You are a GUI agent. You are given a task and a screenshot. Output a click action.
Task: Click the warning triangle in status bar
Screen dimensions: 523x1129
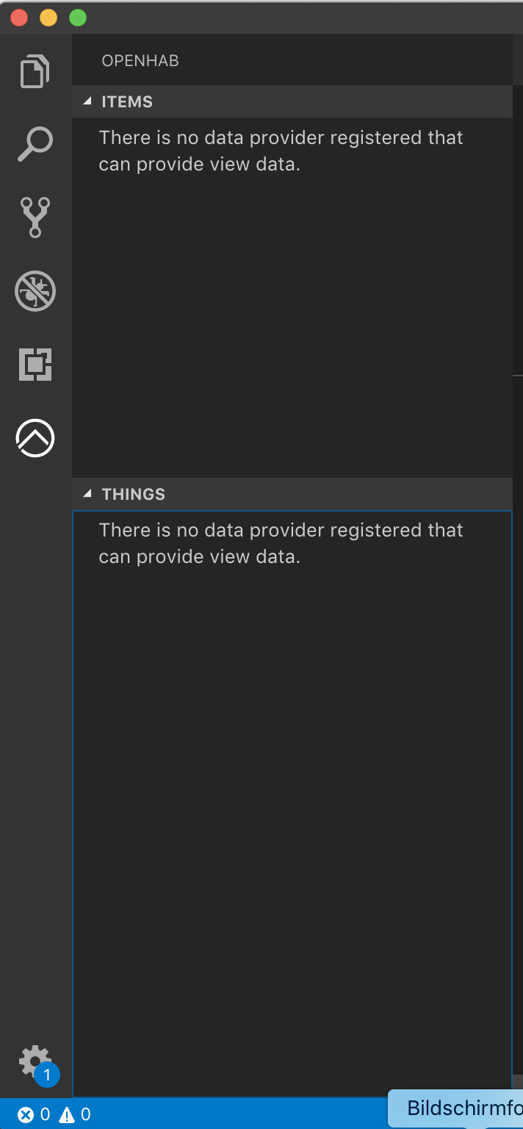(x=67, y=1115)
